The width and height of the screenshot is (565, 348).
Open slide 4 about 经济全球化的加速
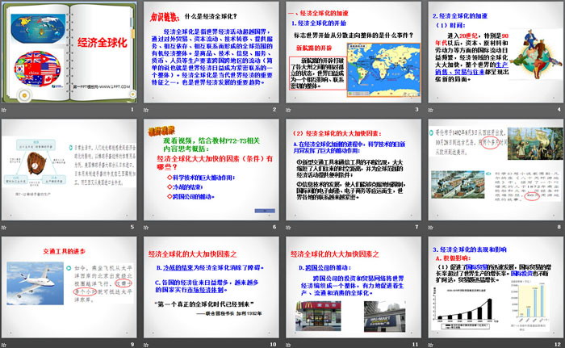(493, 57)
